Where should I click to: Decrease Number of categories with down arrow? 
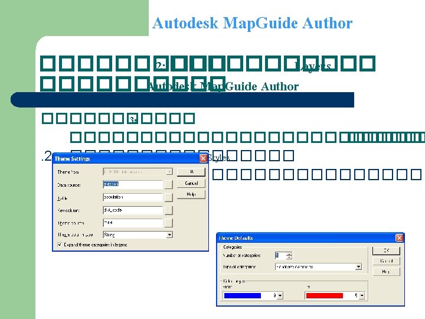tap(289, 258)
